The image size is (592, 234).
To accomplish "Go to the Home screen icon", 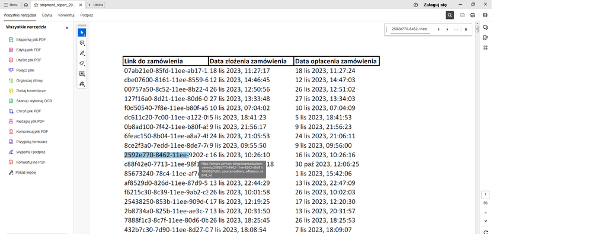I will [x=25, y=5].
